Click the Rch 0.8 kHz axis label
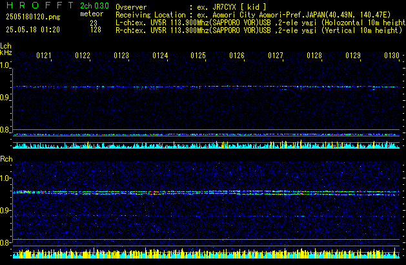This screenshot has width=406, height=265. tap(5, 242)
